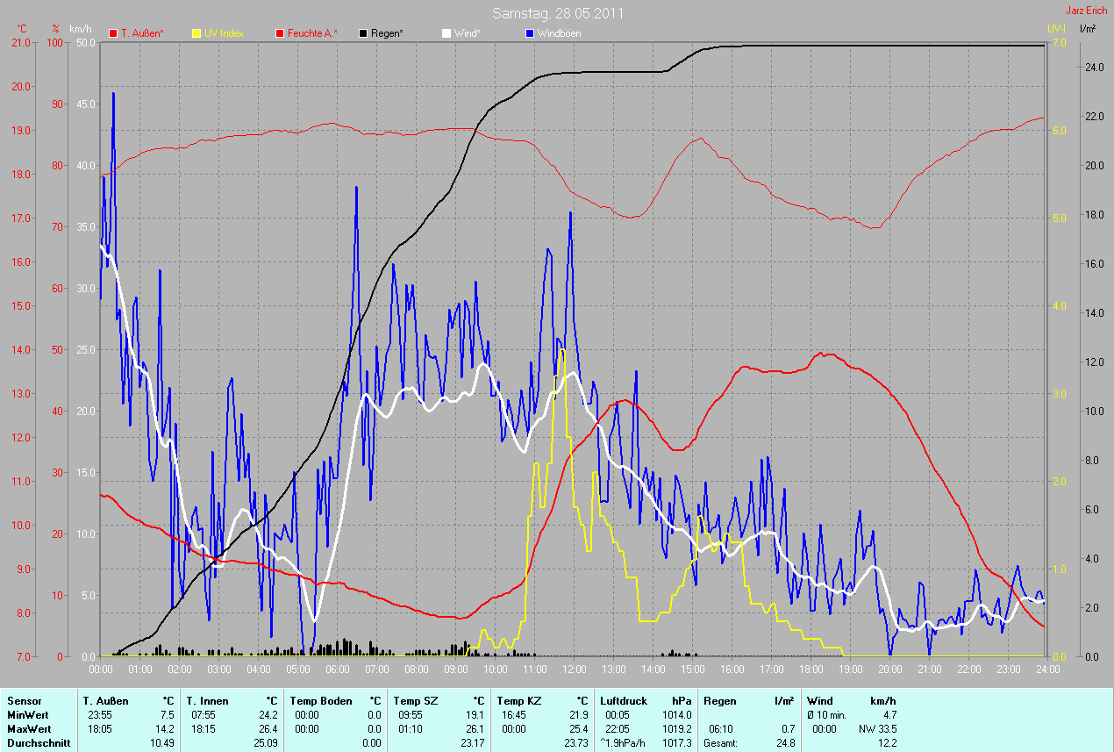Click the Temp SZ average '23.17'
Screen dimensions: 1114x752
click(x=472, y=743)
